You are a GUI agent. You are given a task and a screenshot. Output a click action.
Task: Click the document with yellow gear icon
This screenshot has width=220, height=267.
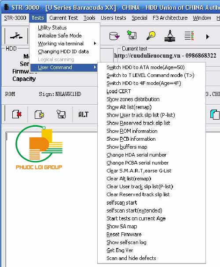pos(39,114)
